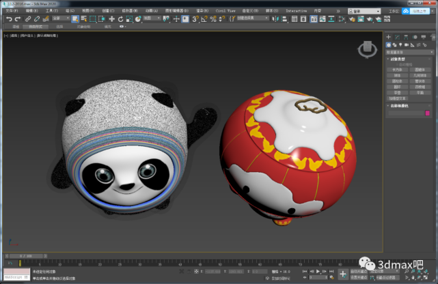Click the 长方体 (Box) primitive button
The image size is (438, 284).
tap(397, 70)
